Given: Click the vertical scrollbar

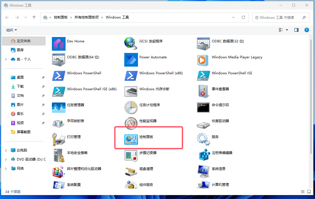Looking at the screenshot, I should pos(311,96).
